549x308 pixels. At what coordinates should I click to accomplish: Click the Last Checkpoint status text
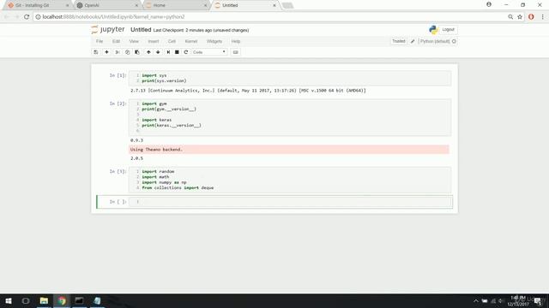pyautogui.click(x=201, y=31)
